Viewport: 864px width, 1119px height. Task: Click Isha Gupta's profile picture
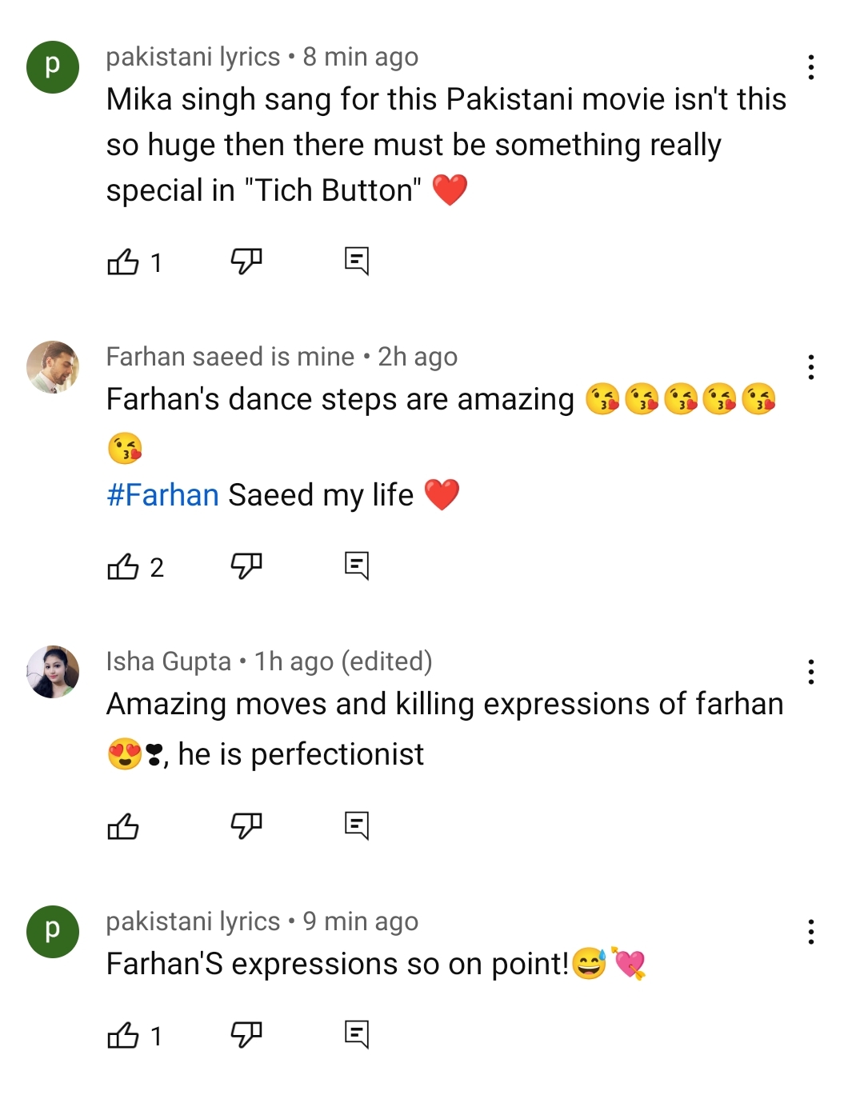click(x=53, y=670)
